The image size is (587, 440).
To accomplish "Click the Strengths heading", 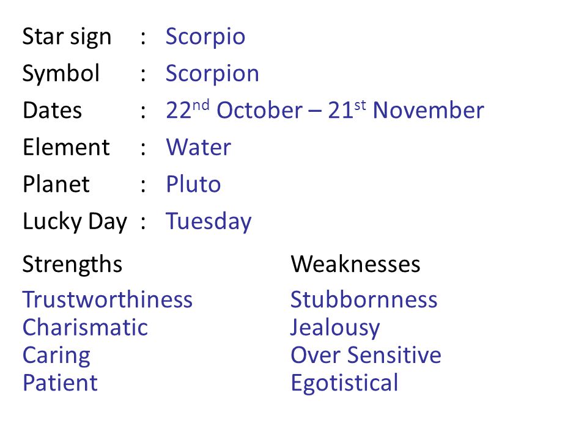I will 72,264.
